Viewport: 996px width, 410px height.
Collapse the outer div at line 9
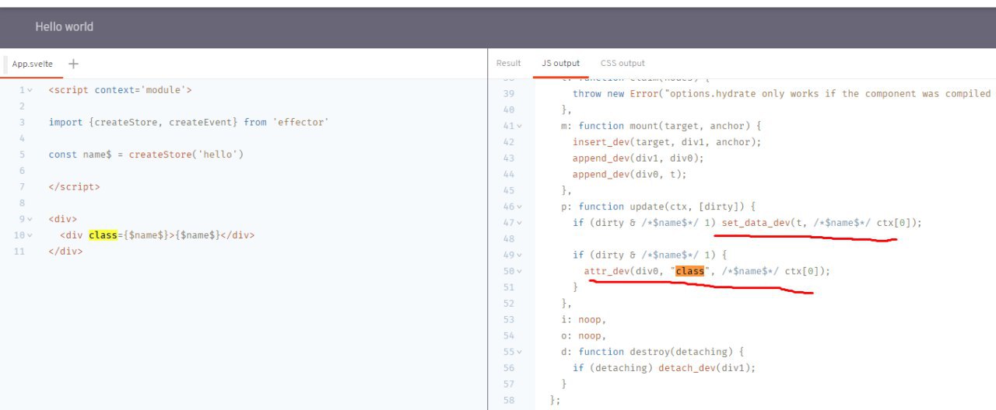(30, 219)
